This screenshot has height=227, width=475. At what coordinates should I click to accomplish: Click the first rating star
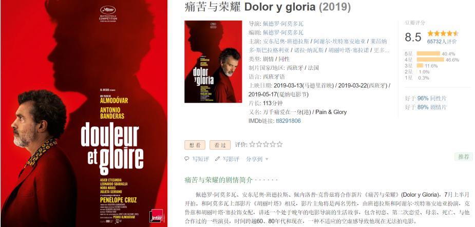[252, 144]
